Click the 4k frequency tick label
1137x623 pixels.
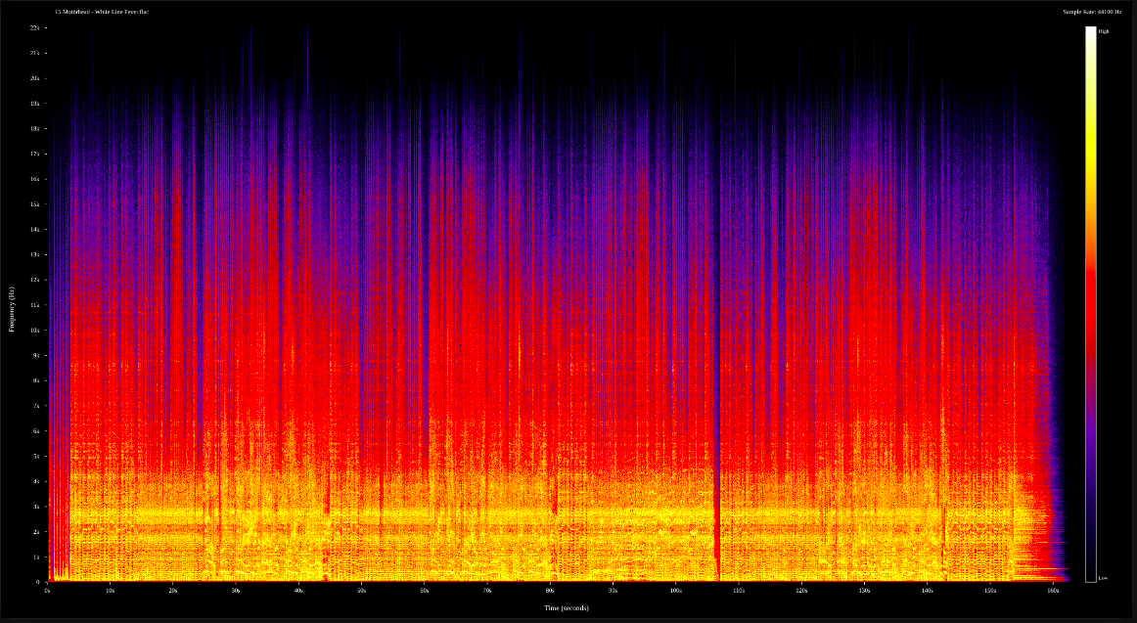pyautogui.click(x=38, y=481)
